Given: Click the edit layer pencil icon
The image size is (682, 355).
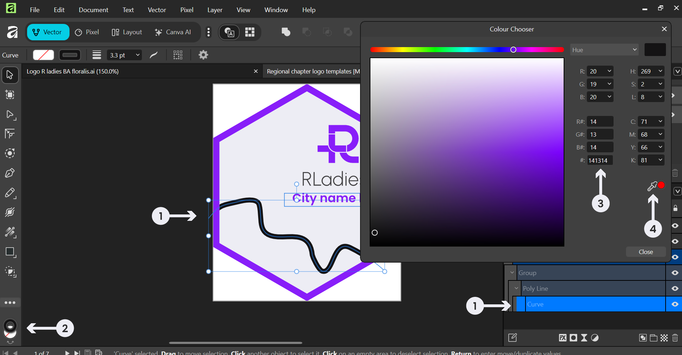Looking at the screenshot, I should 512,338.
